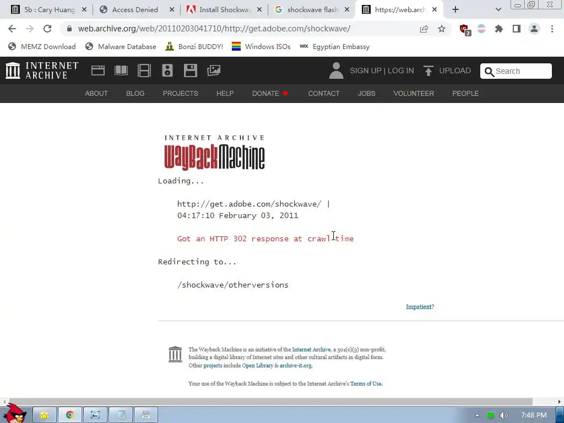564x423 pixels.
Task: Click the address bar URL
Action: tap(214, 29)
